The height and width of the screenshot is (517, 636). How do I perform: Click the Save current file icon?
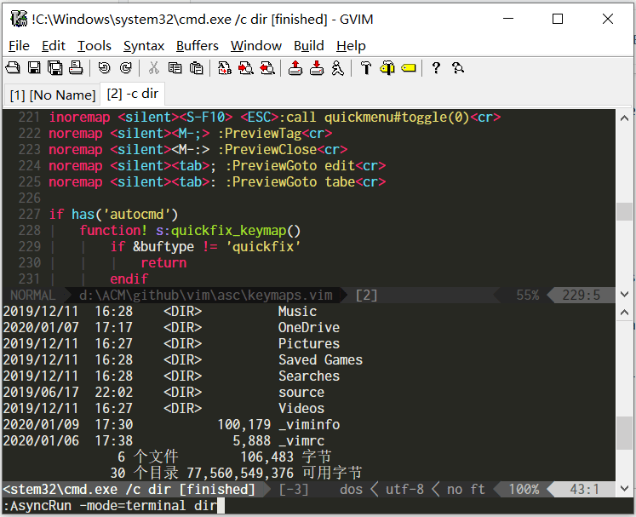tap(34, 68)
